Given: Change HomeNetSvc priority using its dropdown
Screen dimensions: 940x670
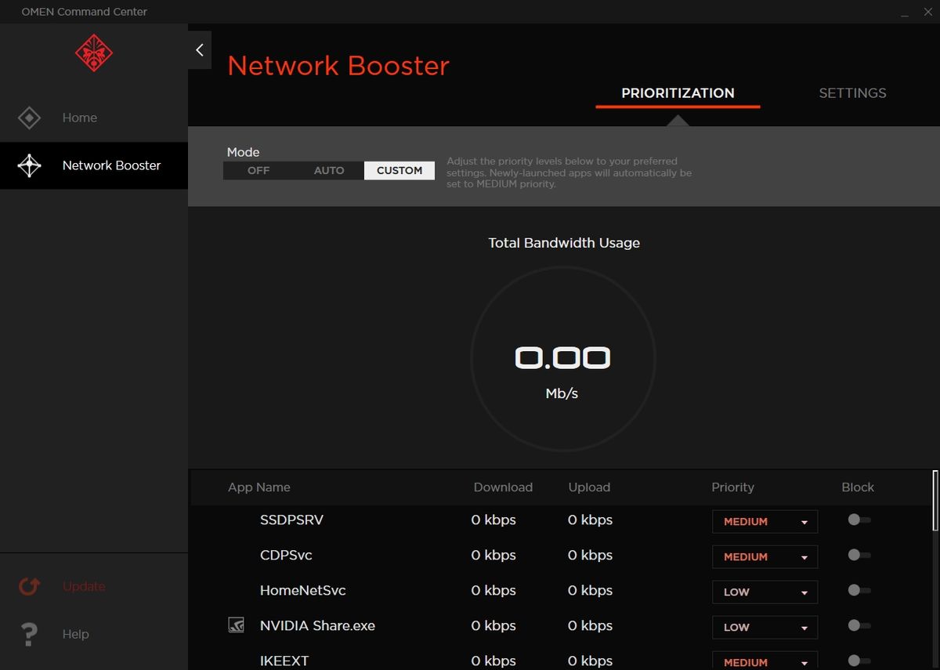Looking at the screenshot, I should tap(764, 592).
